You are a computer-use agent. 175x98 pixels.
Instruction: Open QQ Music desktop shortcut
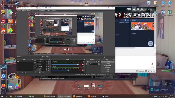[10, 31]
